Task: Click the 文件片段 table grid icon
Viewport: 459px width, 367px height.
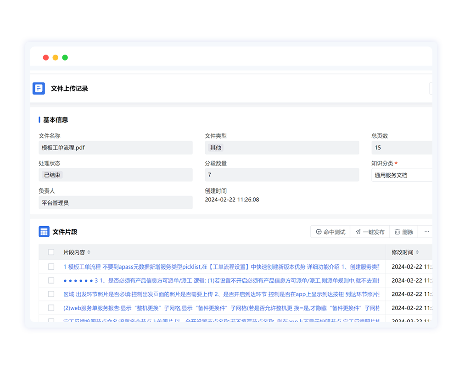Action: (44, 232)
